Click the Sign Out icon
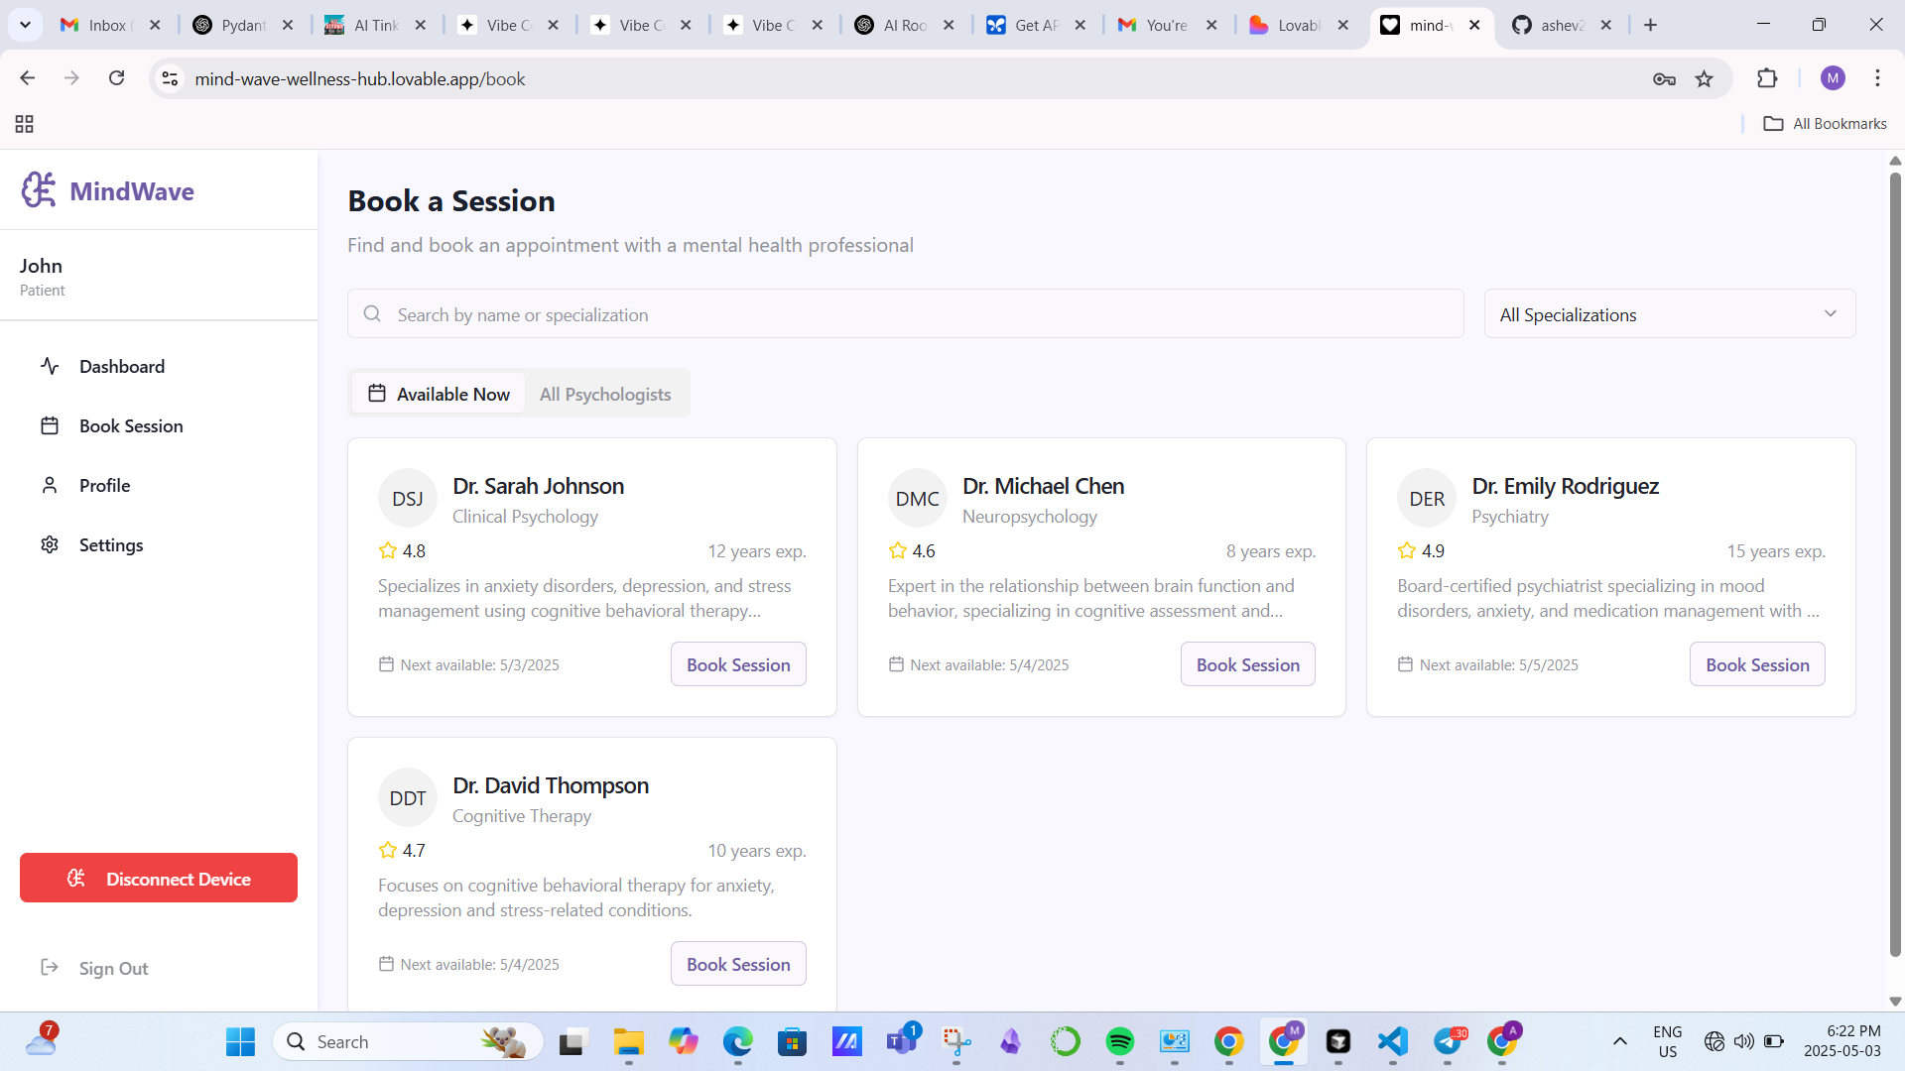 (x=50, y=968)
